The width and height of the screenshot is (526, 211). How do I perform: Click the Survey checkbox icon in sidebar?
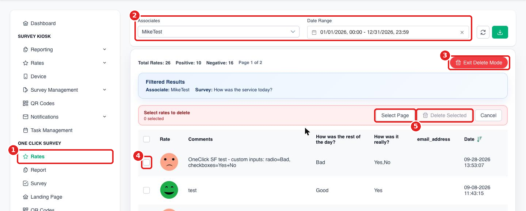click(x=26, y=183)
